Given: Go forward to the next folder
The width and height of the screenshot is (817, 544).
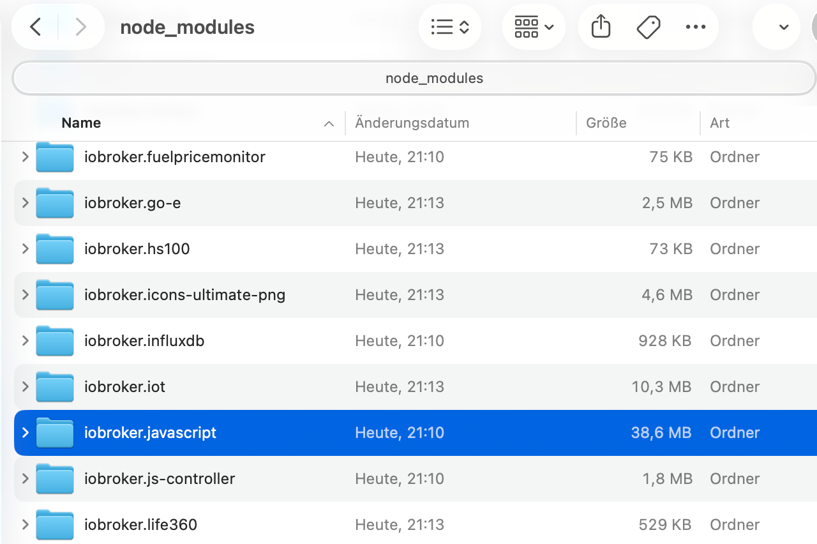Looking at the screenshot, I should pos(80,27).
